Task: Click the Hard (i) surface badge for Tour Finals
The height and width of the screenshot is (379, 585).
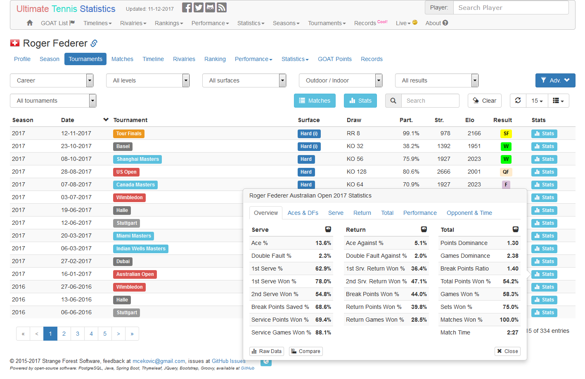Action: point(309,134)
